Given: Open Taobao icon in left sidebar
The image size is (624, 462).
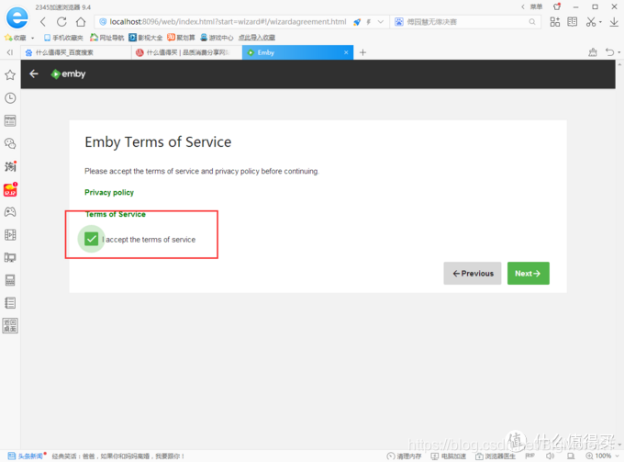Looking at the screenshot, I should pos(10,166).
